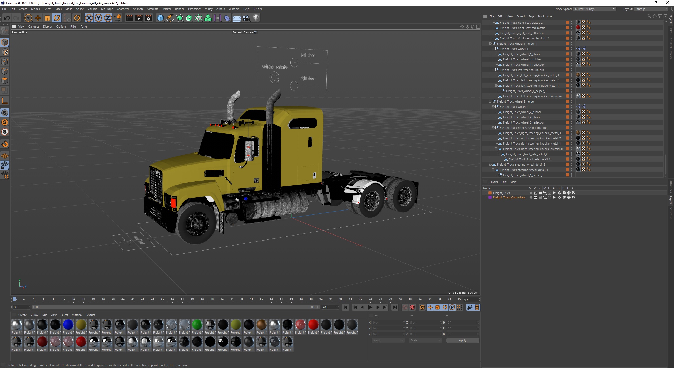Screen dimensions: 674x368
Task: Render to Picture Viewer
Action: click(139, 18)
